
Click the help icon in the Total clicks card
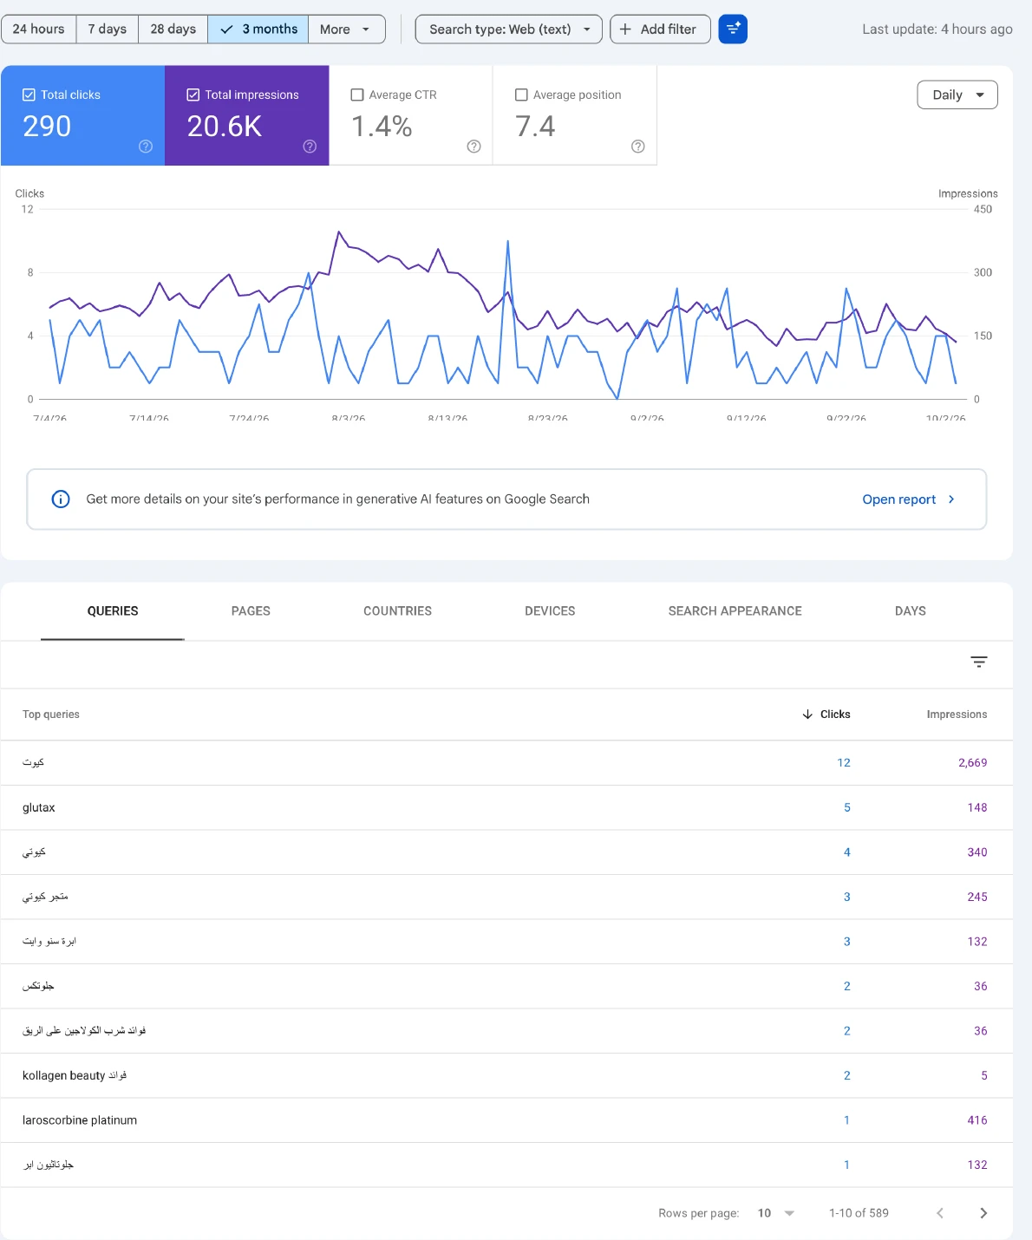click(x=146, y=147)
